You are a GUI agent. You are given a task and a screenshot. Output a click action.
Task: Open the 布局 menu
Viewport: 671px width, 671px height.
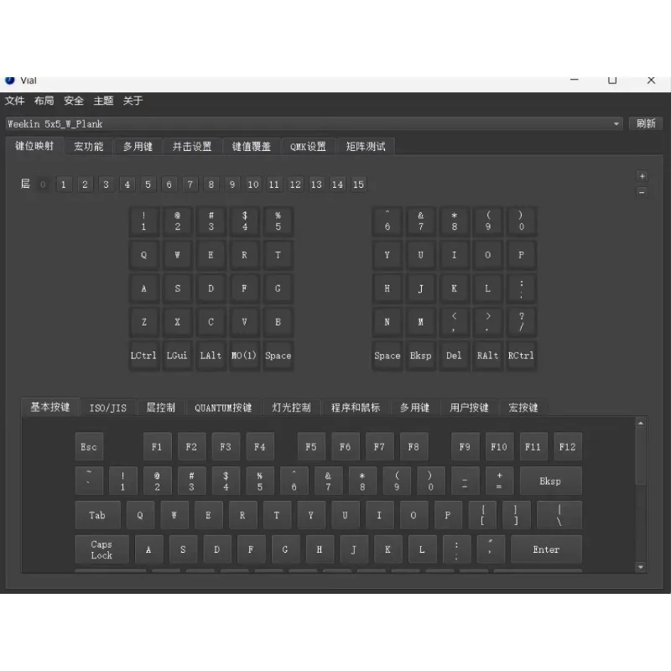point(44,101)
